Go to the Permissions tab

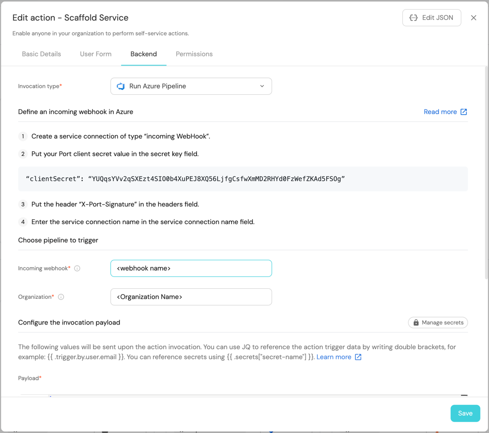coord(194,54)
